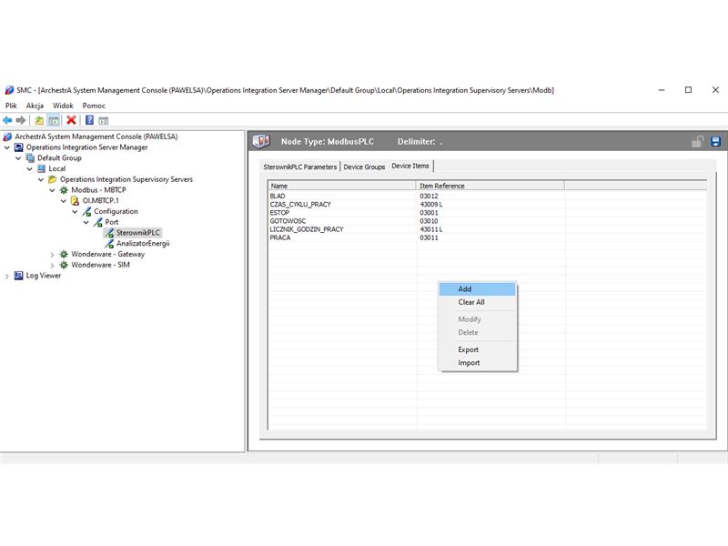This screenshot has height=546, width=728.
Task: Click the Wonderware - SIM gear icon
Action: point(64,265)
